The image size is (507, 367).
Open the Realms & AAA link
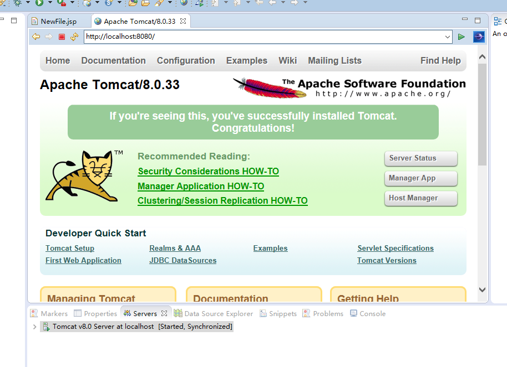click(x=175, y=248)
